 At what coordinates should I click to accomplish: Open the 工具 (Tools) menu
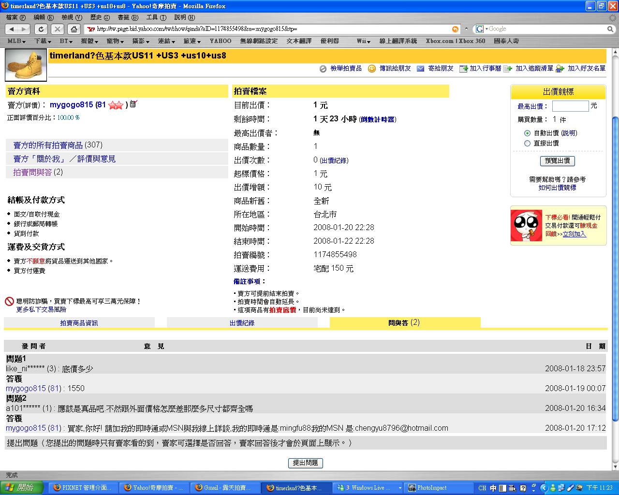(x=156, y=17)
